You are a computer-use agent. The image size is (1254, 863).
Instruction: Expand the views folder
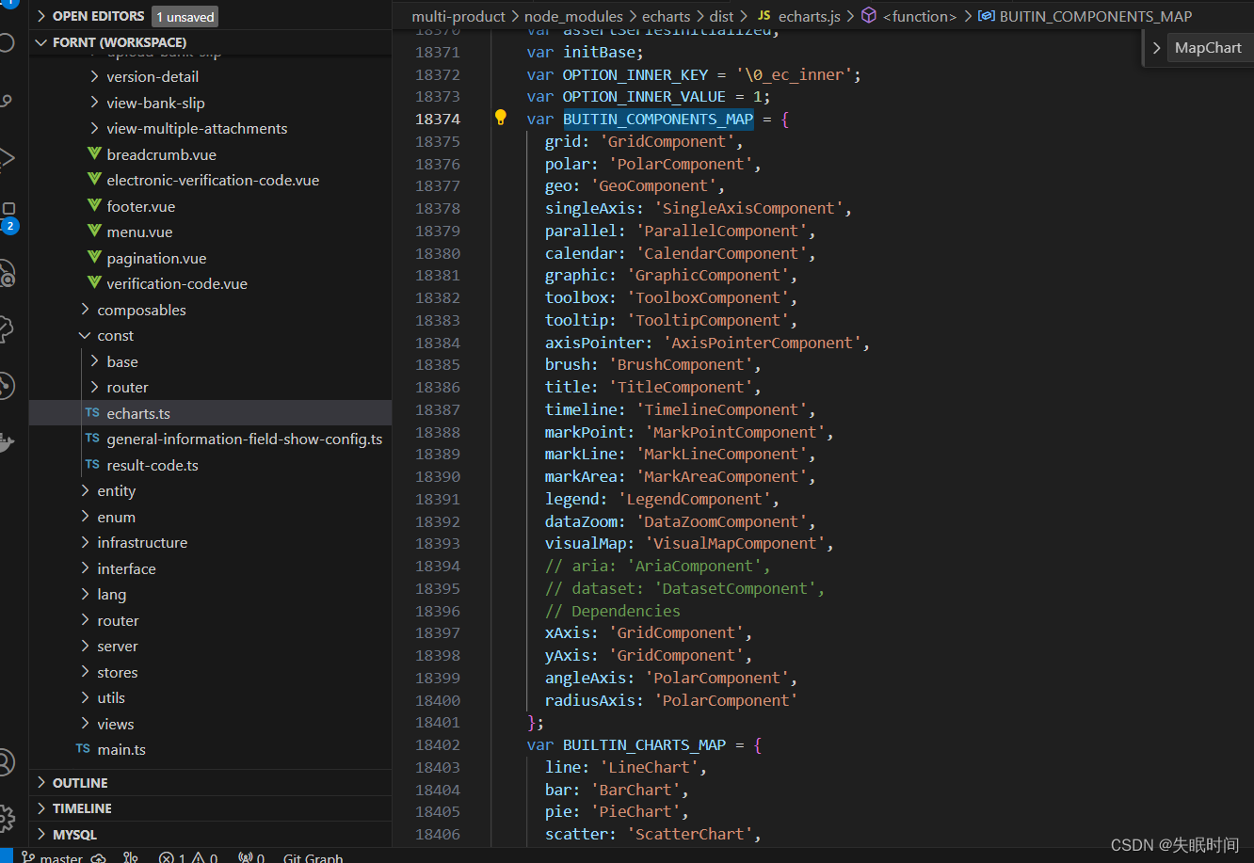coord(85,724)
